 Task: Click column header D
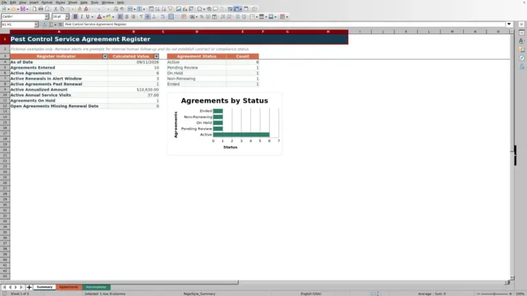[x=197, y=32]
